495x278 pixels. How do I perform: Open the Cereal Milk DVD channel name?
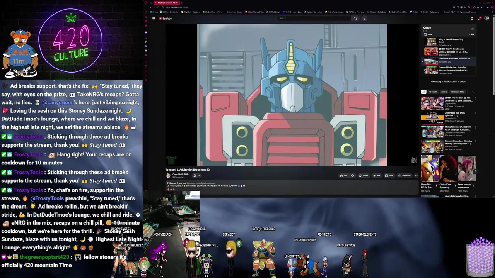tap(180, 174)
